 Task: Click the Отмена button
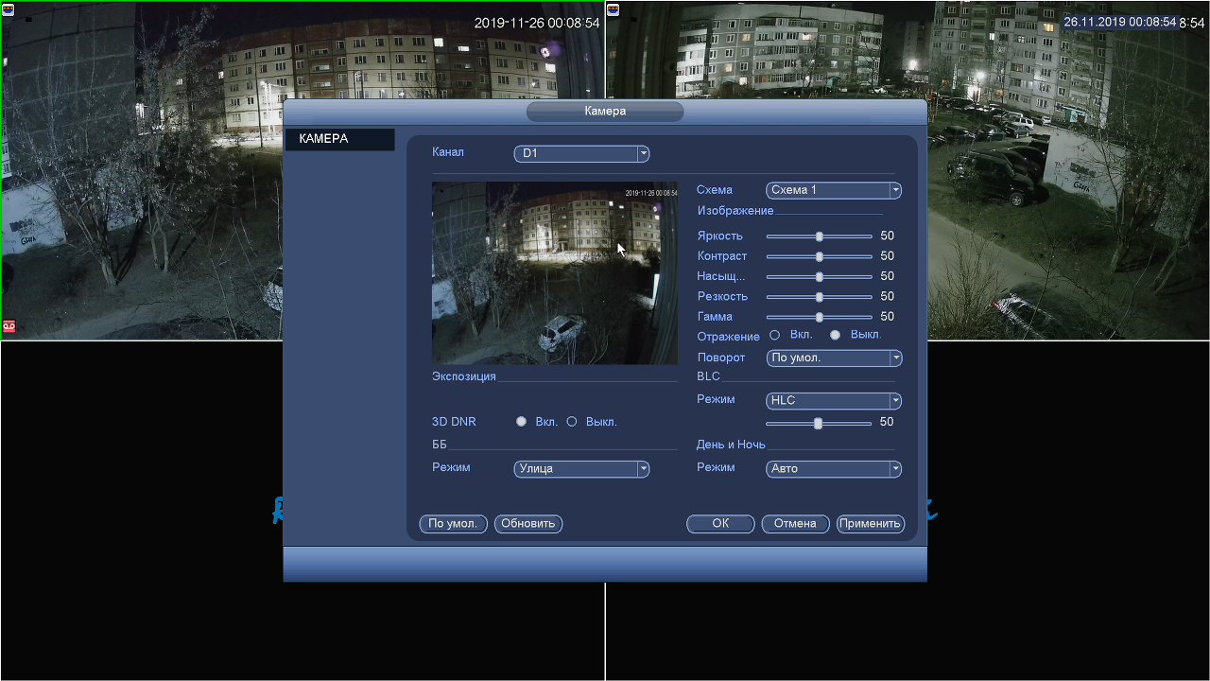[795, 524]
